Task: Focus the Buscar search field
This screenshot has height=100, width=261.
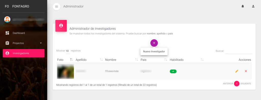Action: coord(239,51)
